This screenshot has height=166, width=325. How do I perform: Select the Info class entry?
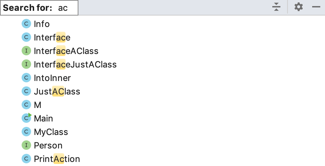(x=42, y=24)
